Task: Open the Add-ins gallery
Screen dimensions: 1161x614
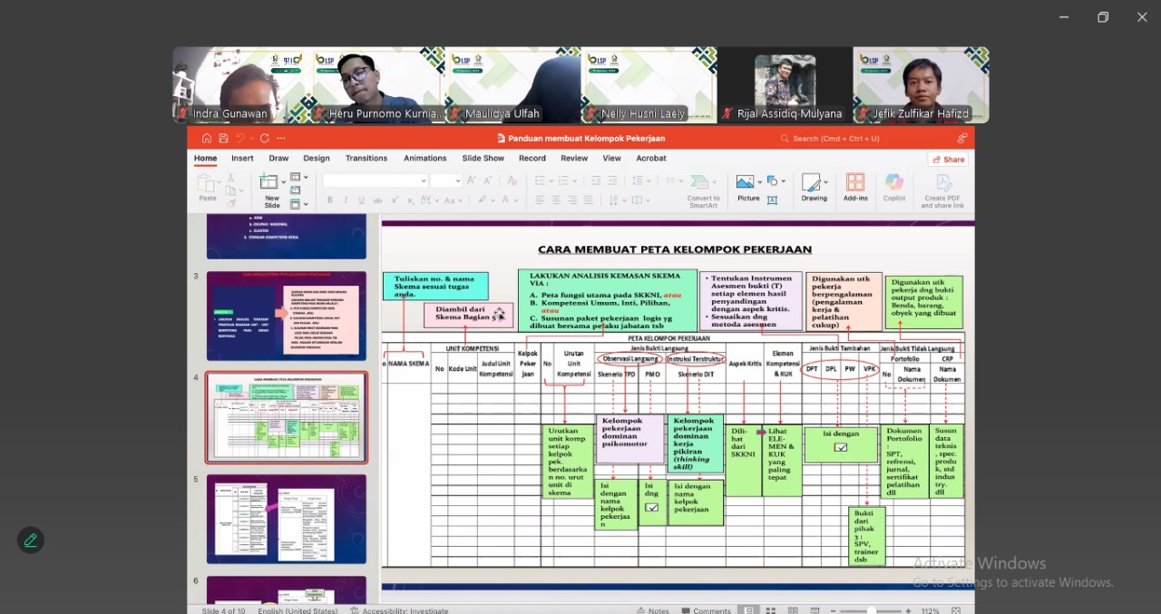Action: [855, 187]
